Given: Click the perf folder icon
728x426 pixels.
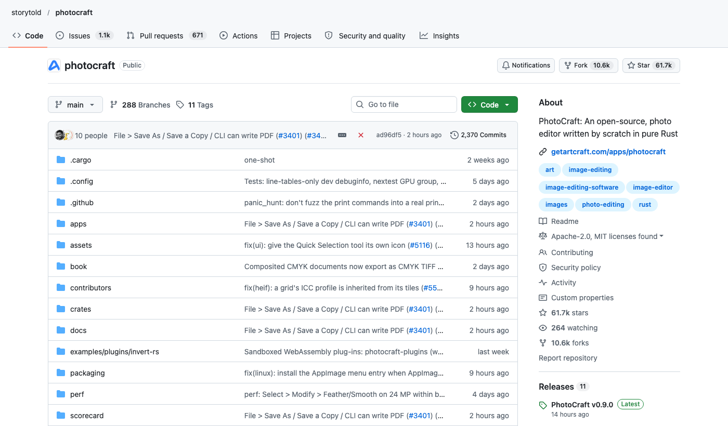Looking at the screenshot, I should click(61, 394).
